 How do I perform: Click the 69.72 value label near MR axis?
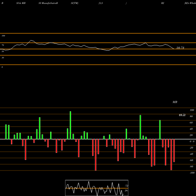tap(182, 115)
